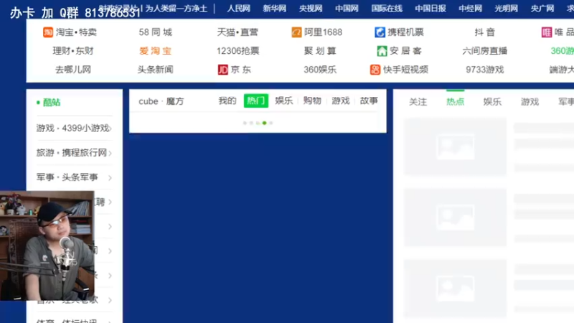Switch to the 关注 news tab
The width and height of the screenshot is (574, 323).
(x=418, y=102)
